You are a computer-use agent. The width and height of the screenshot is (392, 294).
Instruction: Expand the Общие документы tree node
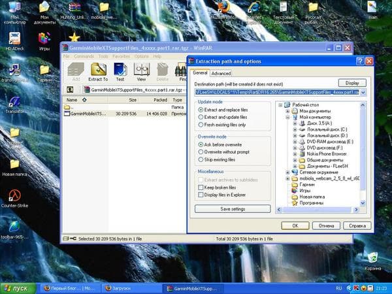(295, 160)
